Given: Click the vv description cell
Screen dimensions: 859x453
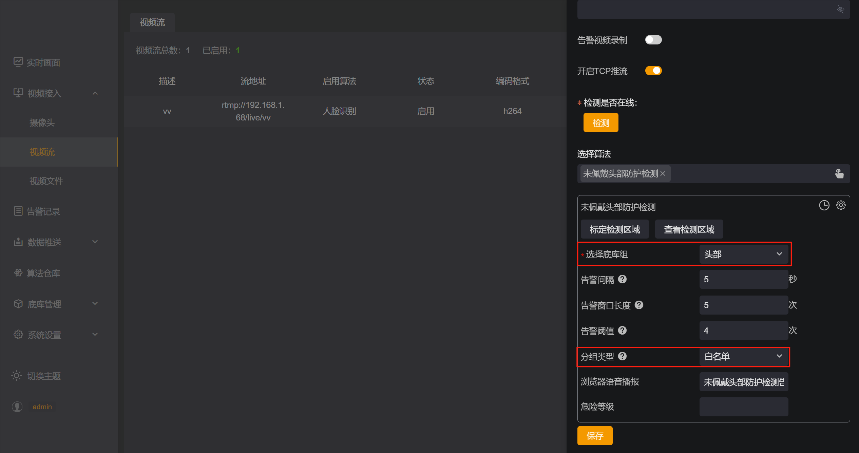Looking at the screenshot, I should 167,111.
